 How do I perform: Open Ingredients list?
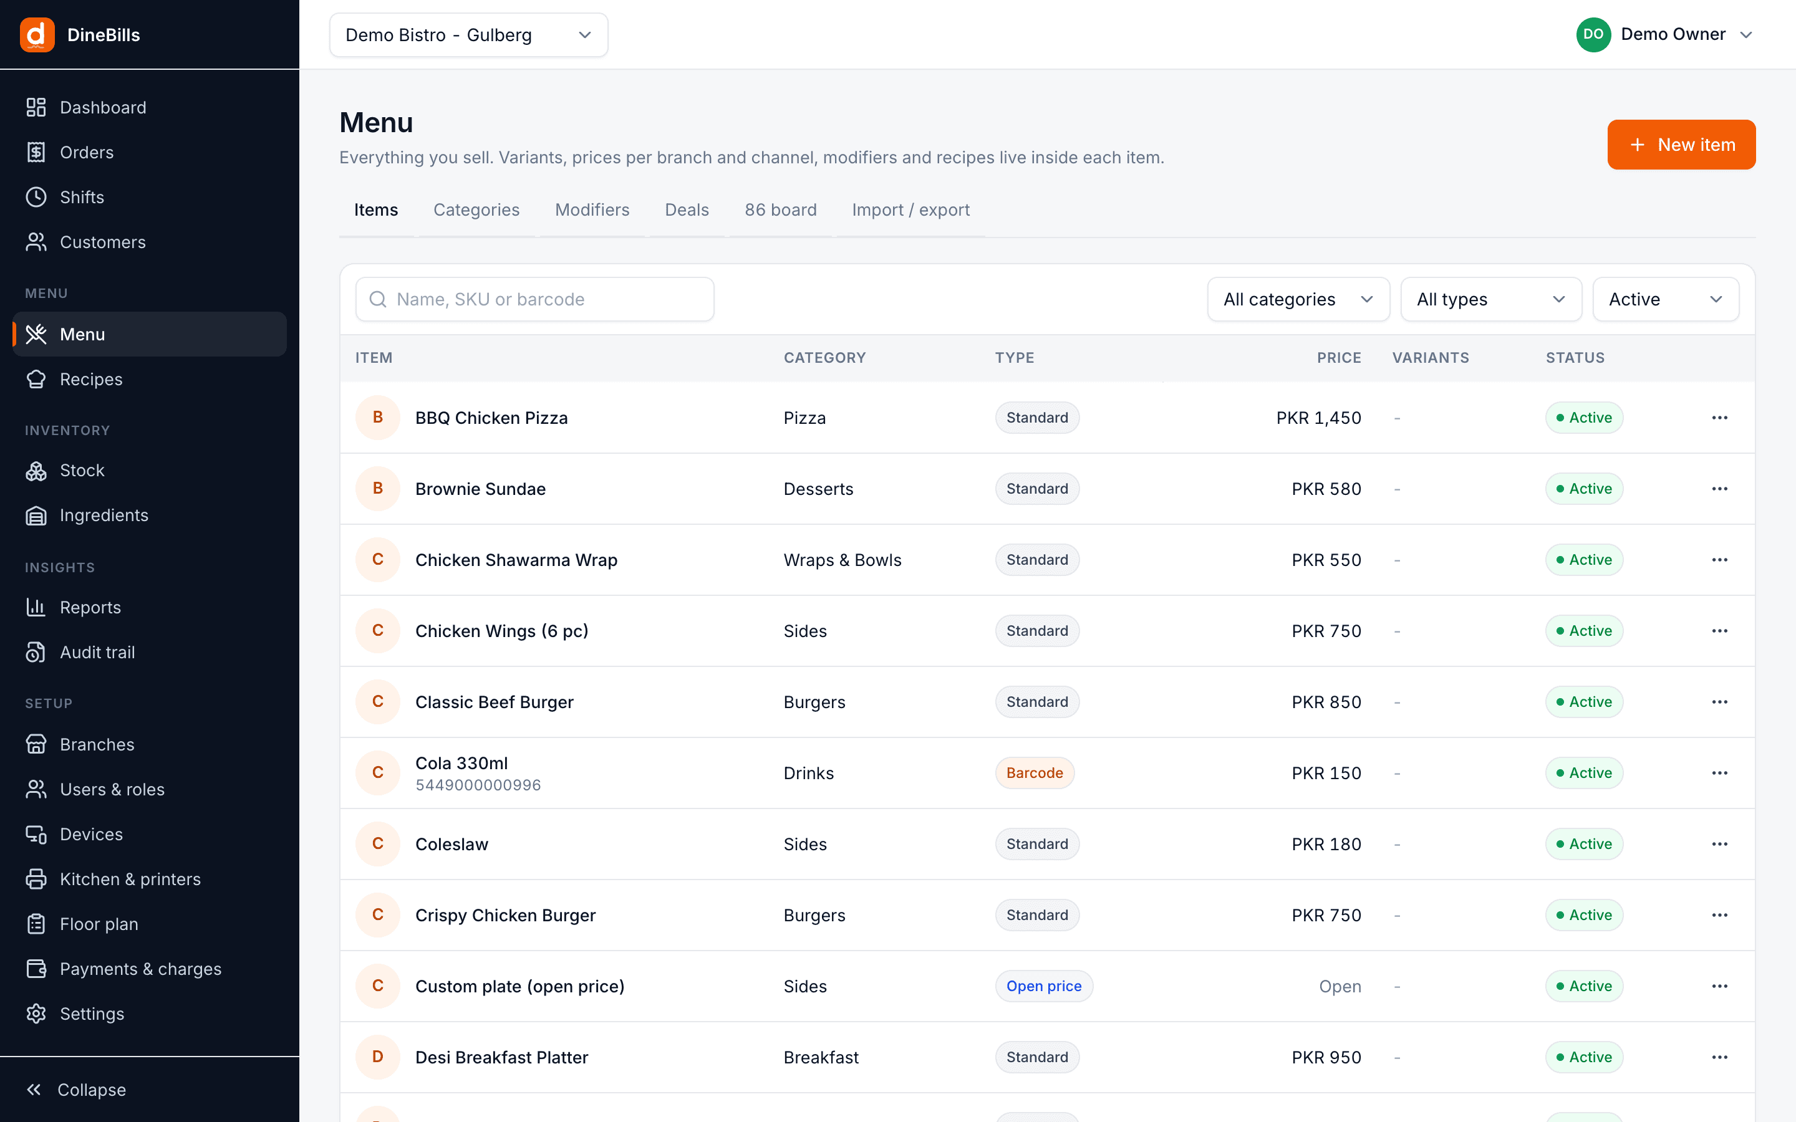[149, 515]
